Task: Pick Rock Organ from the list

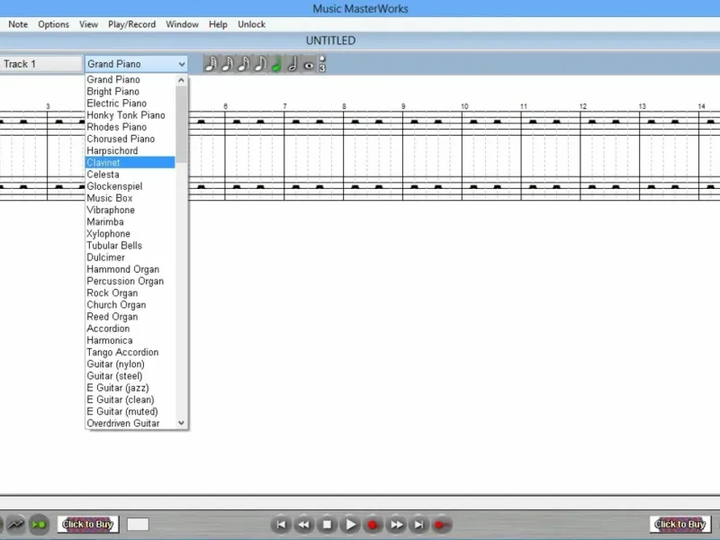Action: coord(130,293)
